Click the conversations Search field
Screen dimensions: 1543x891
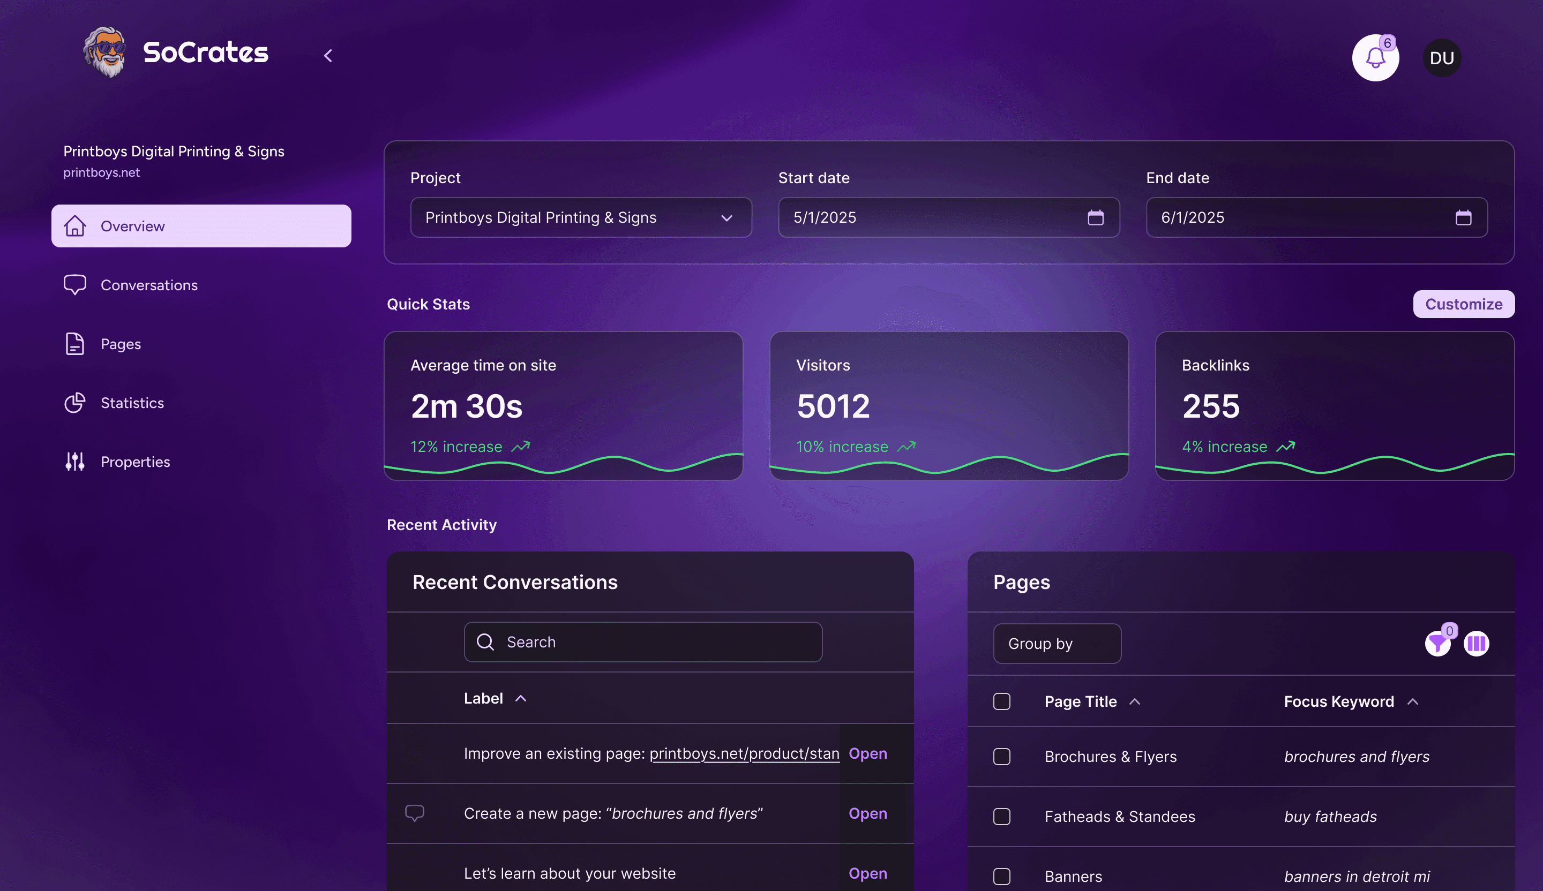(x=643, y=642)
